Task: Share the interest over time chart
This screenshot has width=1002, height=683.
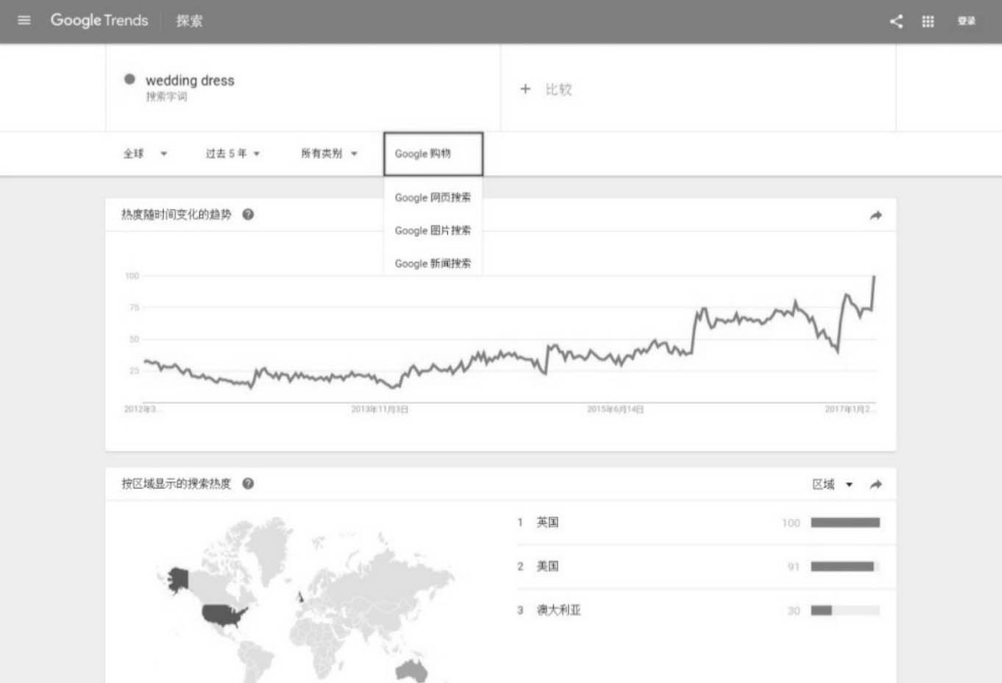Action: 875,216
